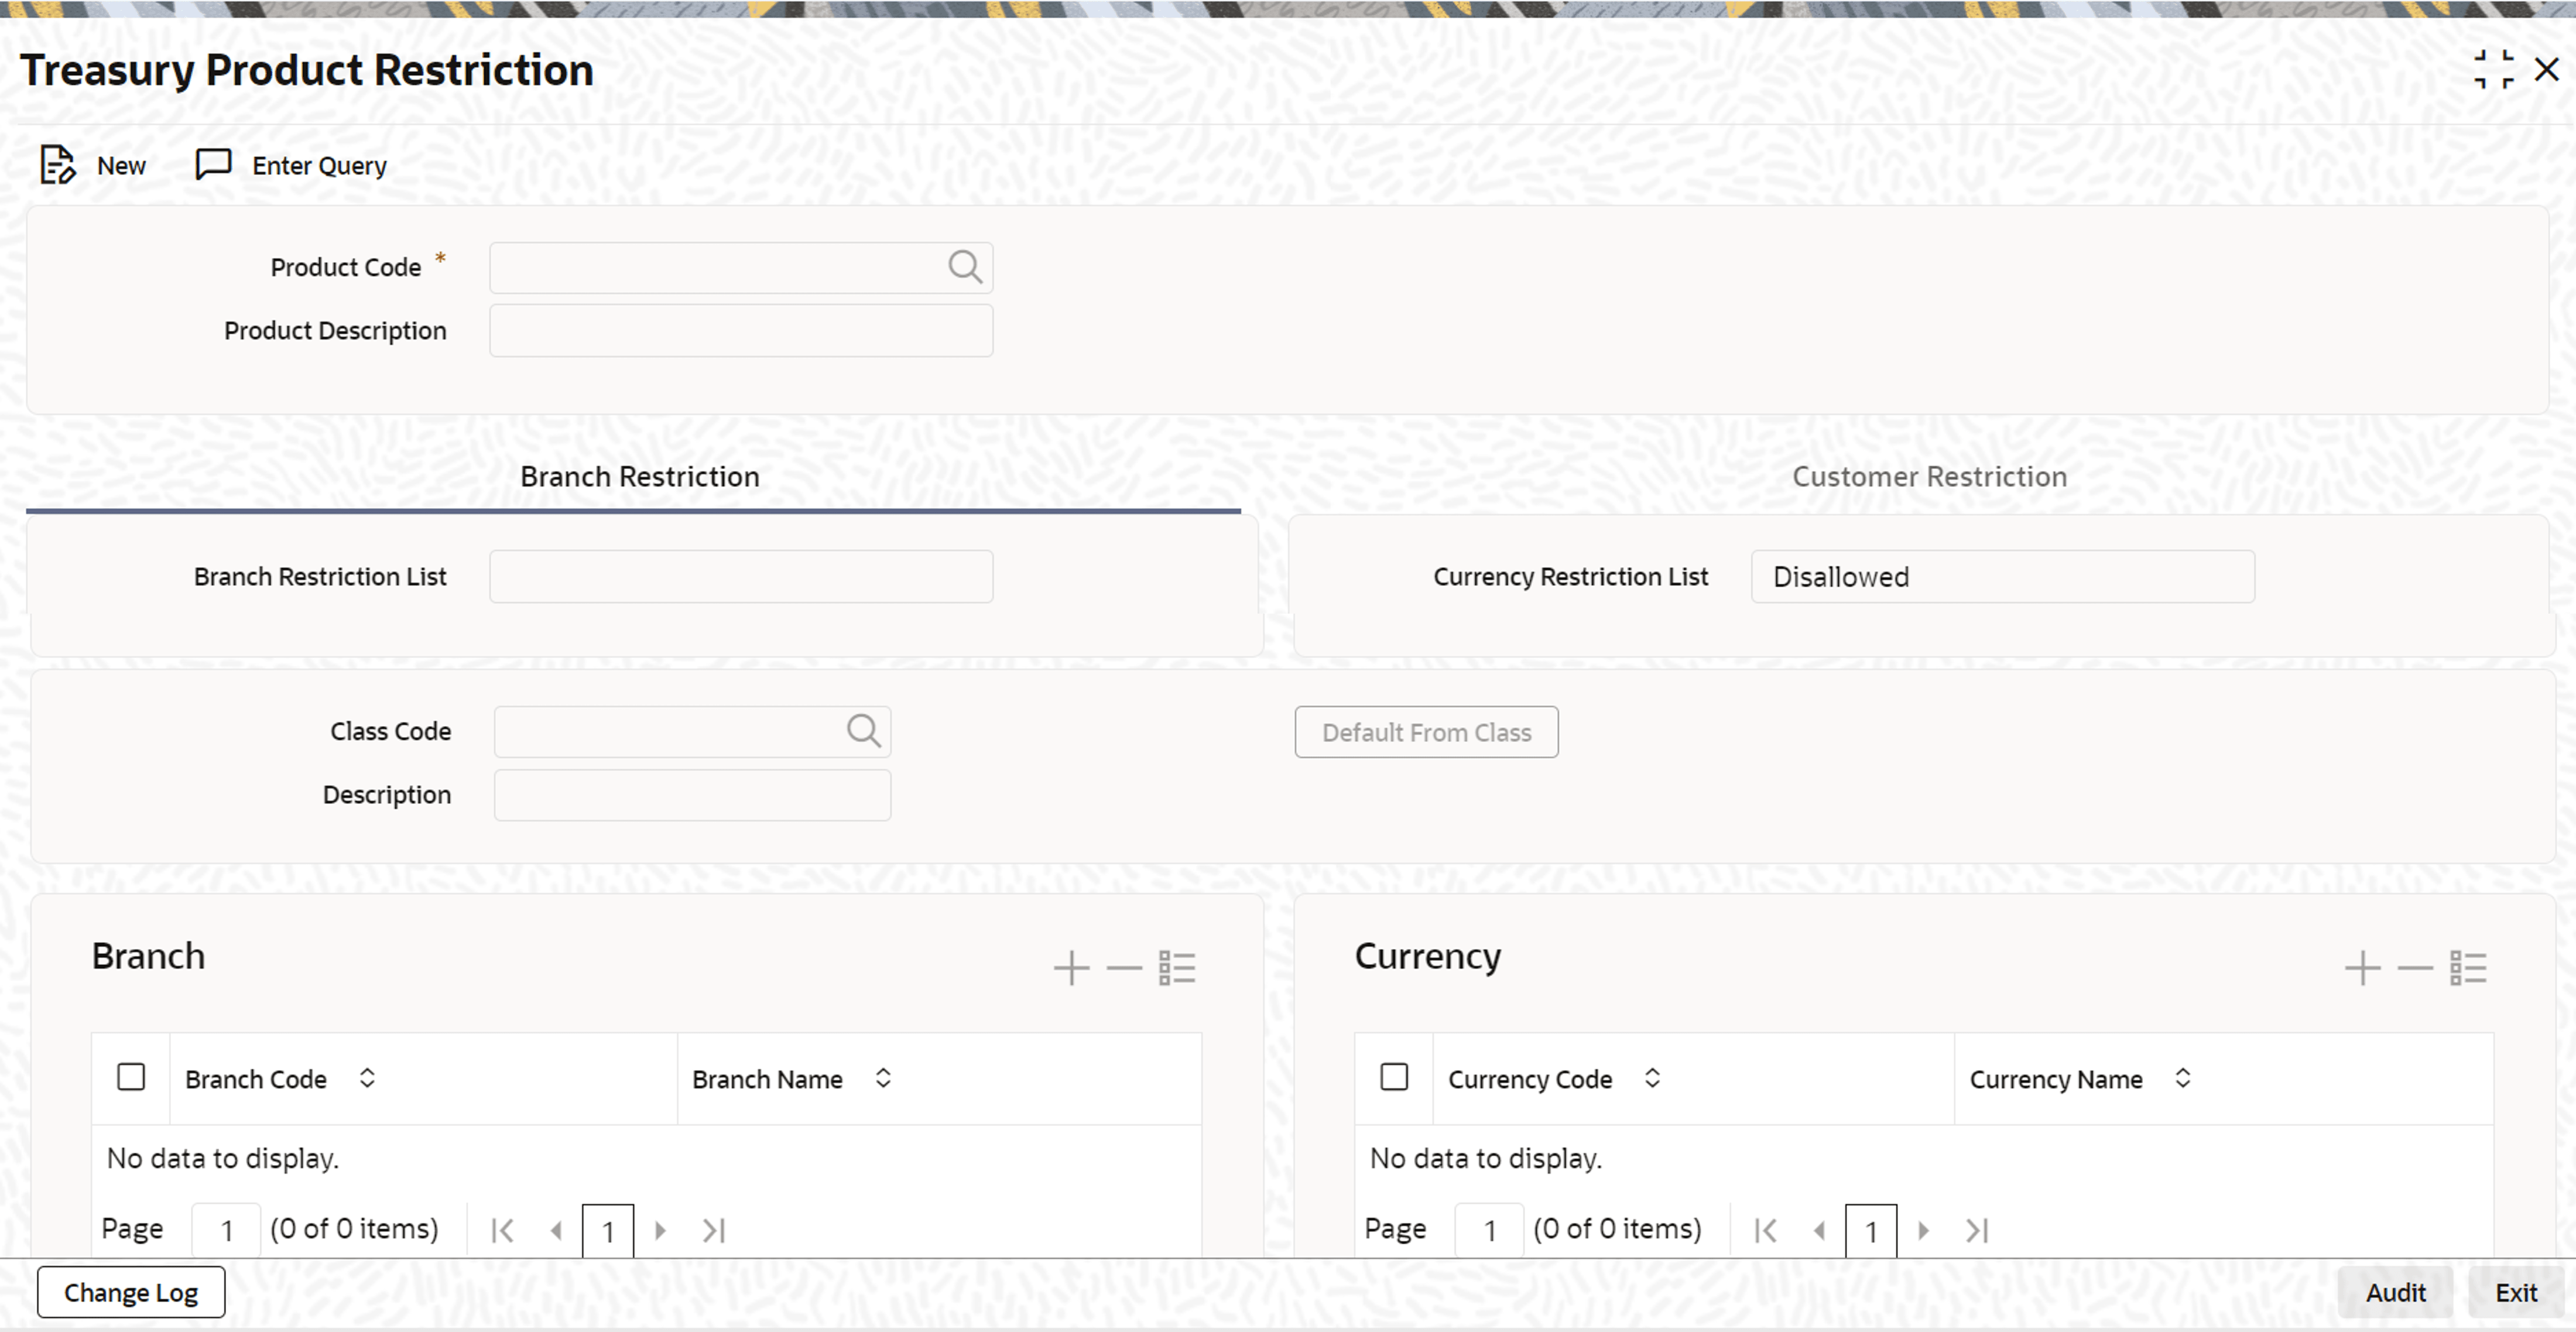Sort by the Currency Code column arrows
The image size is (2576, 1332).
click(1652, 1078)
